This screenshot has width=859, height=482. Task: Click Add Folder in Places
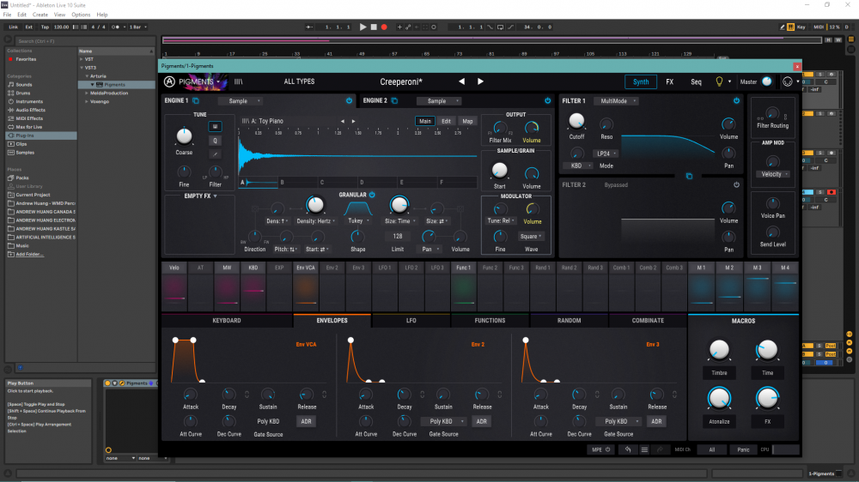pyautogui.click(x=29, y=255)
